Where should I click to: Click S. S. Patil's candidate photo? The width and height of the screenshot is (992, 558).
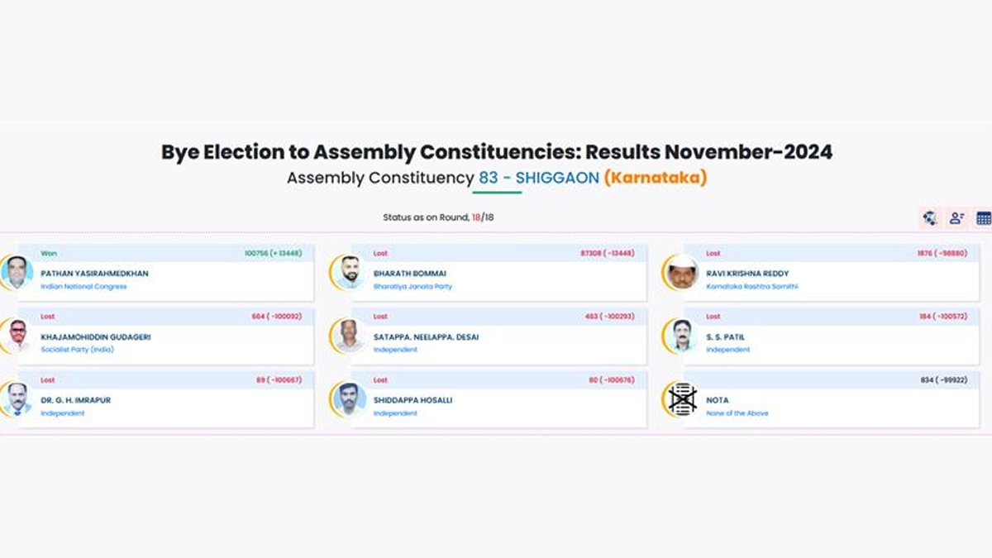pos(682,336)
